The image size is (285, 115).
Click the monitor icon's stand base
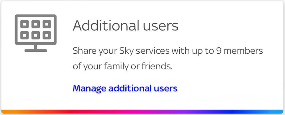coord(35,50)
